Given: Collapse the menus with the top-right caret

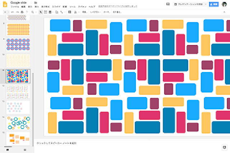Looking at the screenshot, I should 224,12.
